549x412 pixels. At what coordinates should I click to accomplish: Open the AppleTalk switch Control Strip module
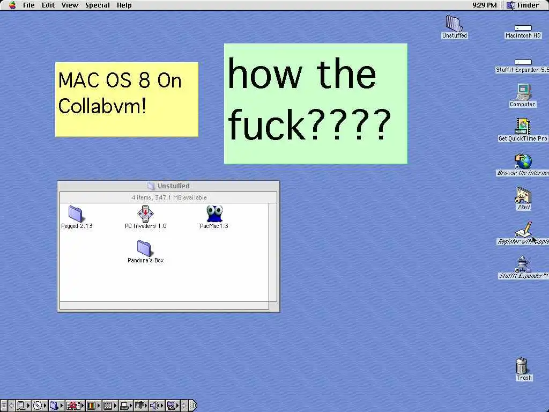click(24, 406)
